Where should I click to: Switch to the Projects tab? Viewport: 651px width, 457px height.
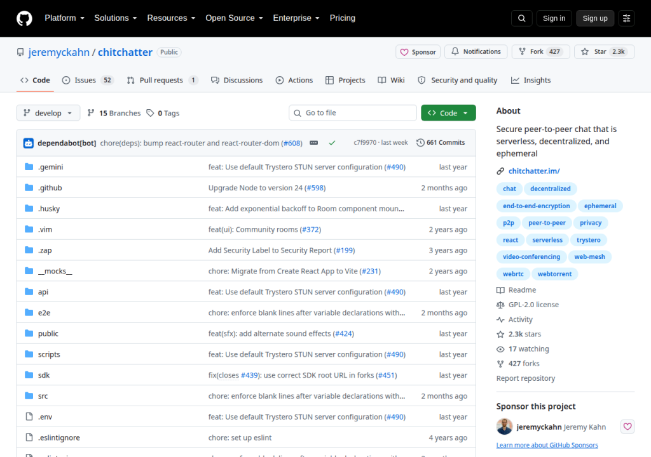tap(345, 80)
